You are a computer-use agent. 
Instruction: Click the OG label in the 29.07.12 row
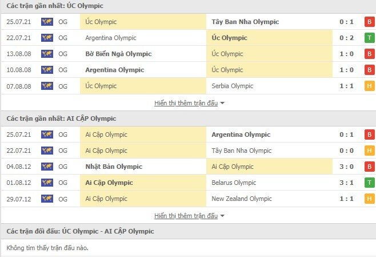[63, 199]
